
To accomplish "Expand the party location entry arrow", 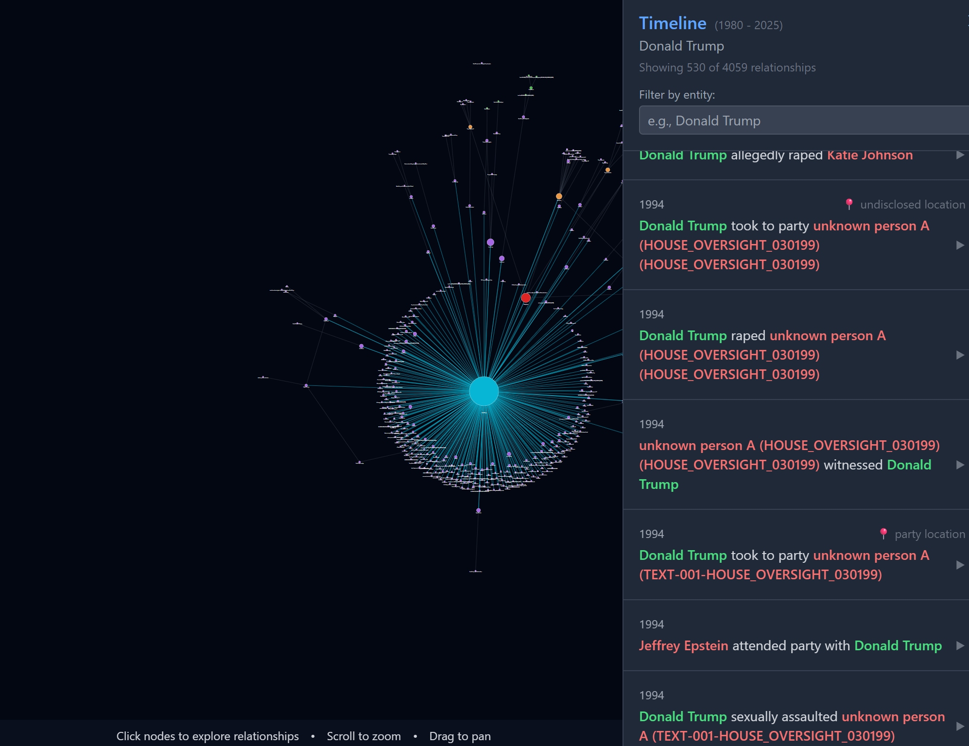I will point(960,565).
